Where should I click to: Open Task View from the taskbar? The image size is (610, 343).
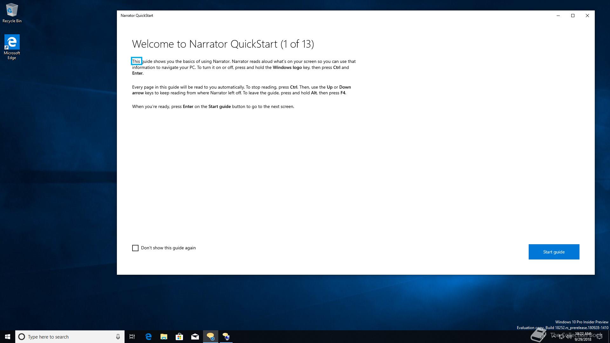pos(132,337)
